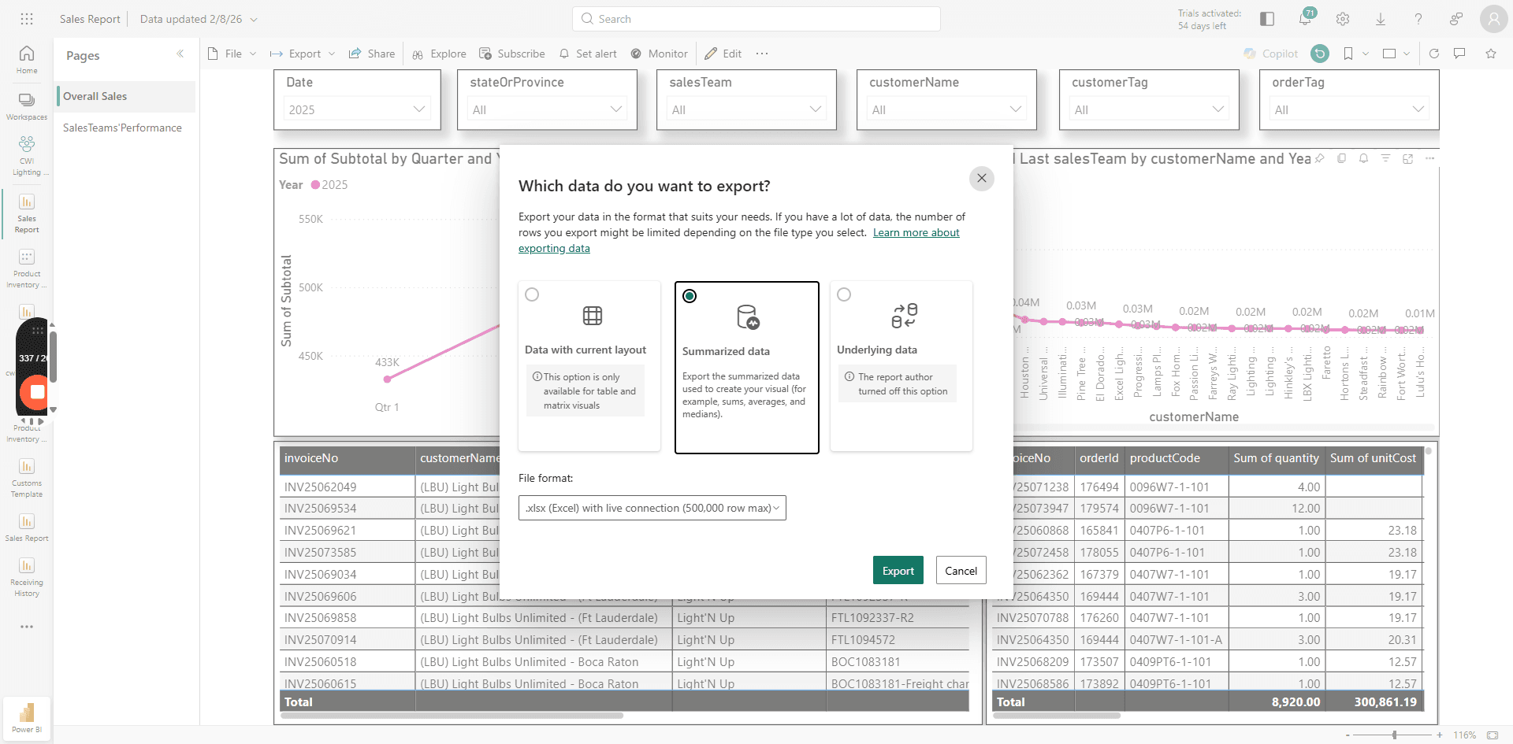Adjust the zoom slider in the status bar
This screenshot has height=744, width=1513.
coord(1395,735)
